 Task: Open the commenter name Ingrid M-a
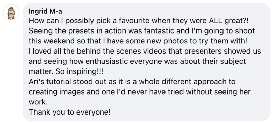click(x=45, y=11)
